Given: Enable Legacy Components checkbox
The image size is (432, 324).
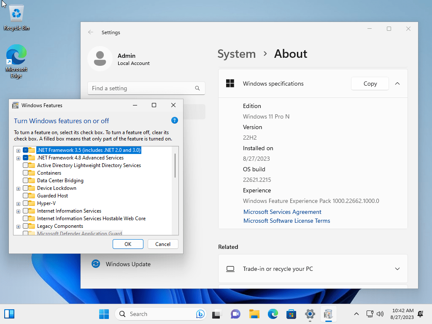Looking at the screenshot, I should click(25, 226).
